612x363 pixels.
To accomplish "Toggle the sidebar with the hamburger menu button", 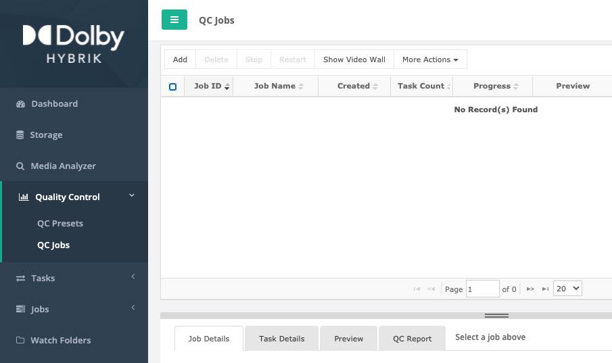I will (174, 20).
